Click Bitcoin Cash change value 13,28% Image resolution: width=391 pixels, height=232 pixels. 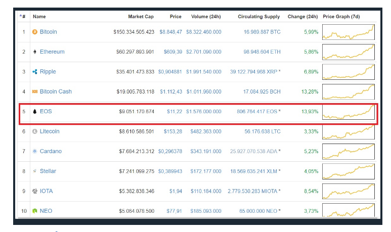click(310, 91)
